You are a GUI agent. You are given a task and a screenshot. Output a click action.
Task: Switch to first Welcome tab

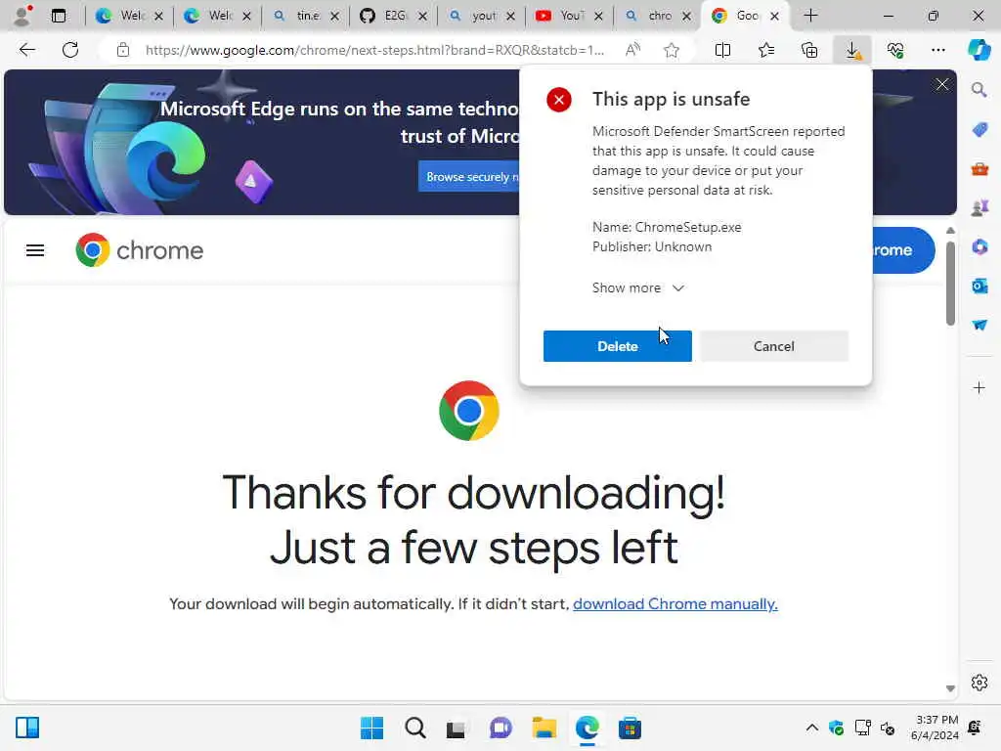130,16
